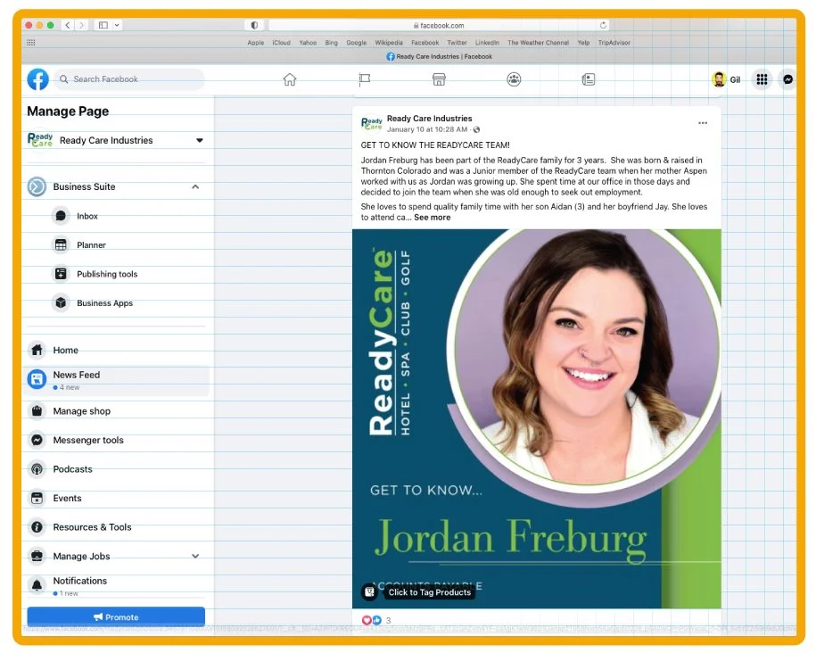Open LinkedIn in the favorites bar
816x653 pixels.
coord(487,43)
